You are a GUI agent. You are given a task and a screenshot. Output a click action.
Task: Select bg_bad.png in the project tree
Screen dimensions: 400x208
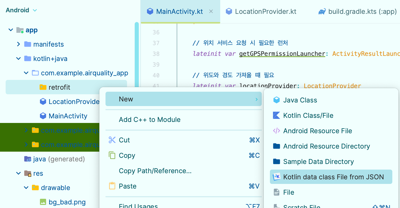point(67,202)
